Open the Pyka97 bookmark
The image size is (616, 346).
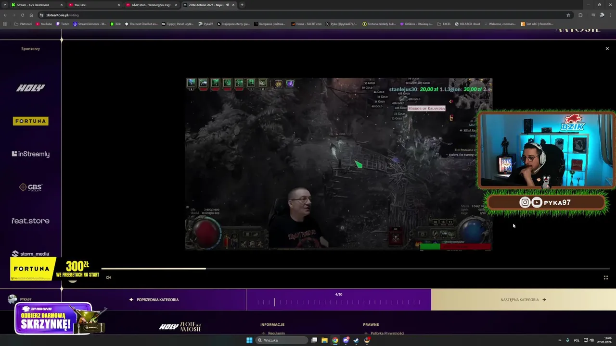(x=206, y=24)
